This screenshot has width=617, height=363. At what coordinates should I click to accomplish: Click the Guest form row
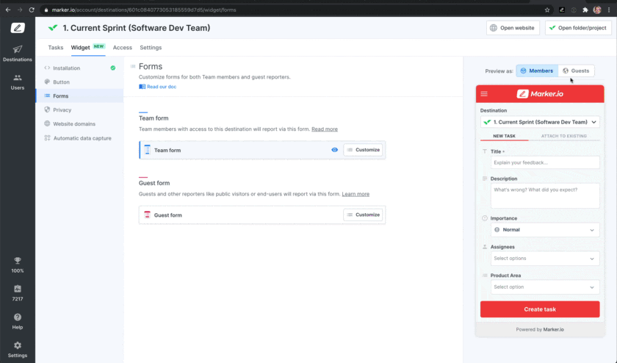tap(262, 215)
